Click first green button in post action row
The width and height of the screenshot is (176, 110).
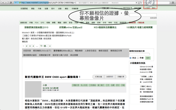pyautogui.click(x=76, y=85)
